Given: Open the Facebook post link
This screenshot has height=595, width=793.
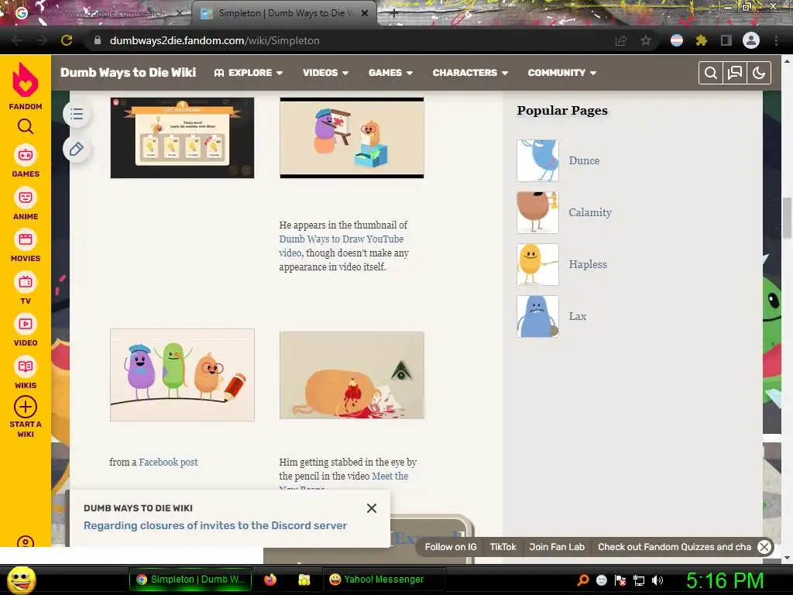Looking at the screenshot, I should [168, 462].
